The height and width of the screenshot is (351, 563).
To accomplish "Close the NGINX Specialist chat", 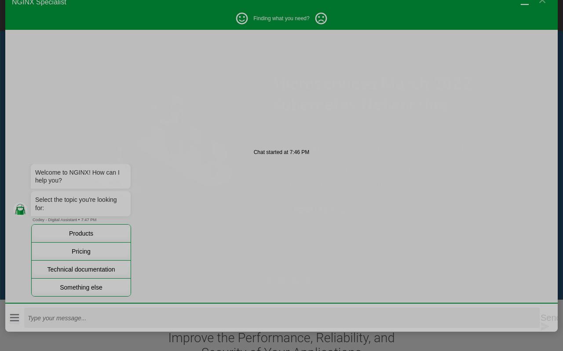I will pyautogui.click(x=542, y=2).
